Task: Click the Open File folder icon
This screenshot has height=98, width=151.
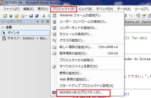Action: coord(17,16)
